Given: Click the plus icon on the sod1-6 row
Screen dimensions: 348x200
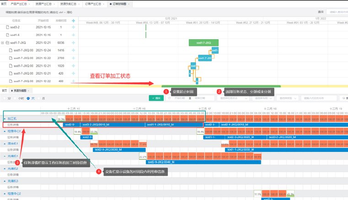Looking at the screenshot, I should pos(74,35).
